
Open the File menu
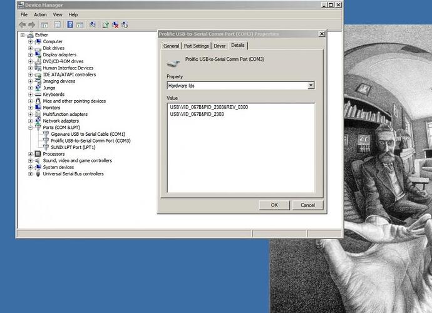[x=24, y=14]
